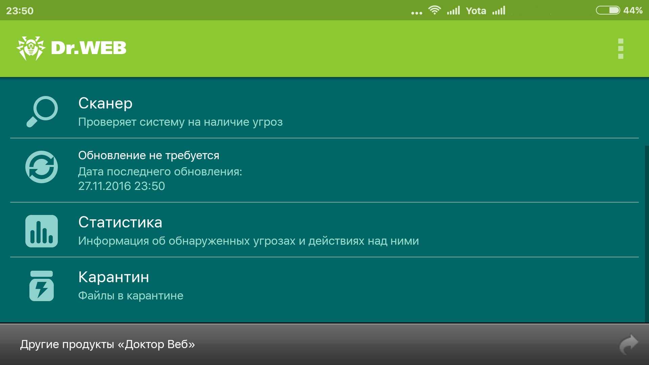Open the Сканер menu entry
The width and height of the screenshot is (649, 365).
coord(105,103)
